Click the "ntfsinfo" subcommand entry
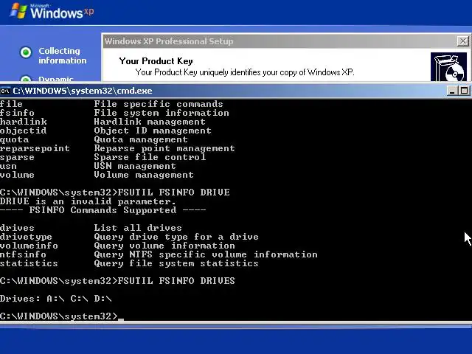 pos(23,254)
